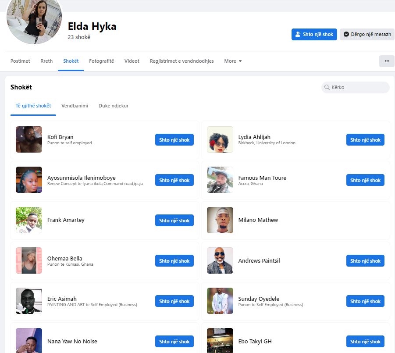Click Andrews Paintsil's avatar picture
Screen dimensions: 395x353
tap(220, 260)
